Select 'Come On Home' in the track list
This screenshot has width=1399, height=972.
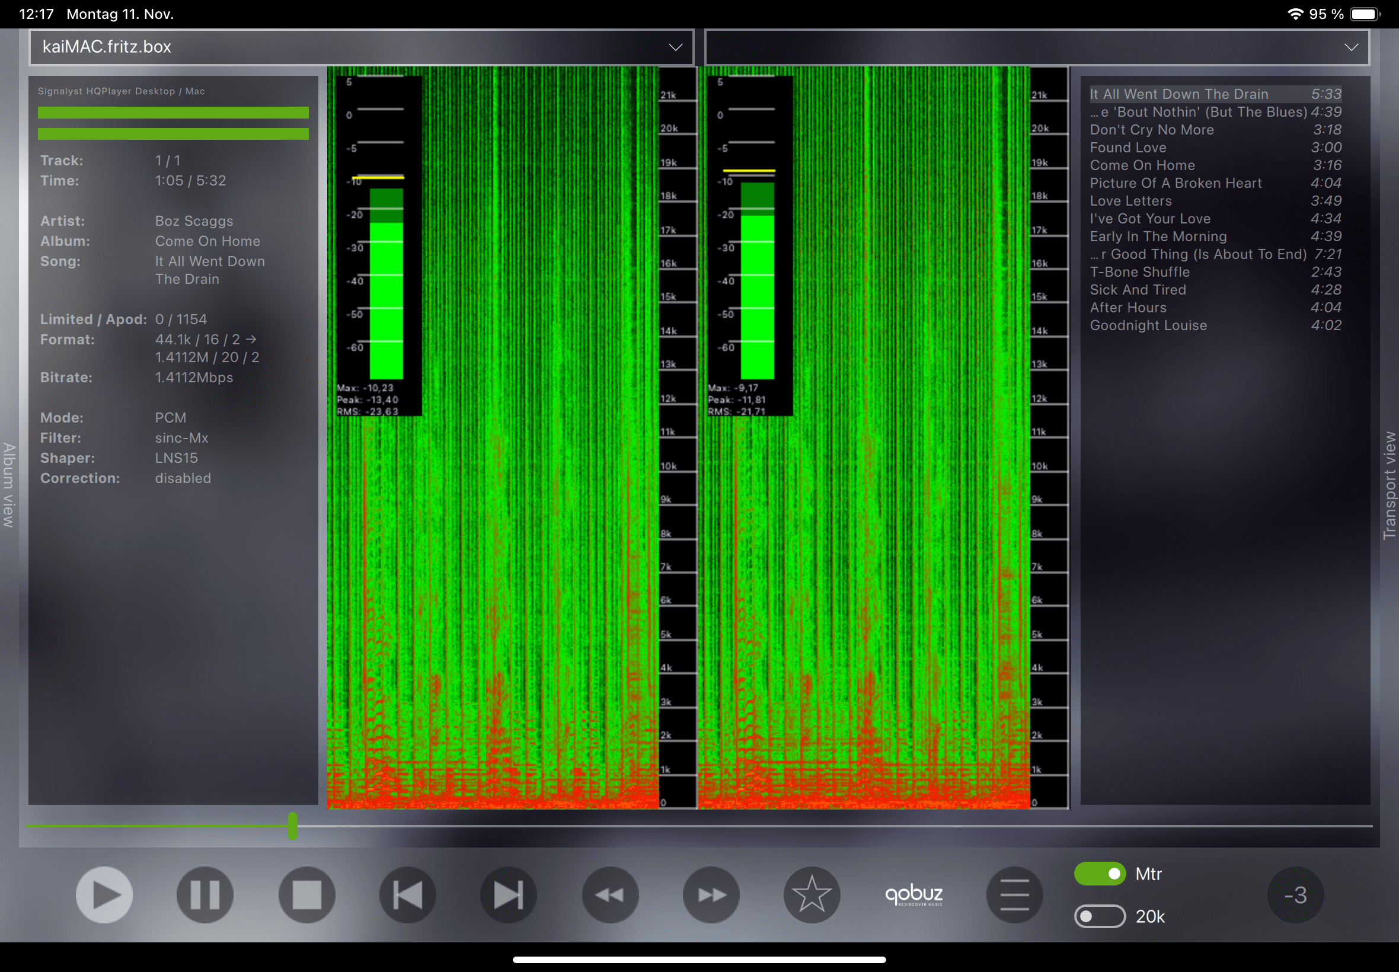click(1216, 165)
